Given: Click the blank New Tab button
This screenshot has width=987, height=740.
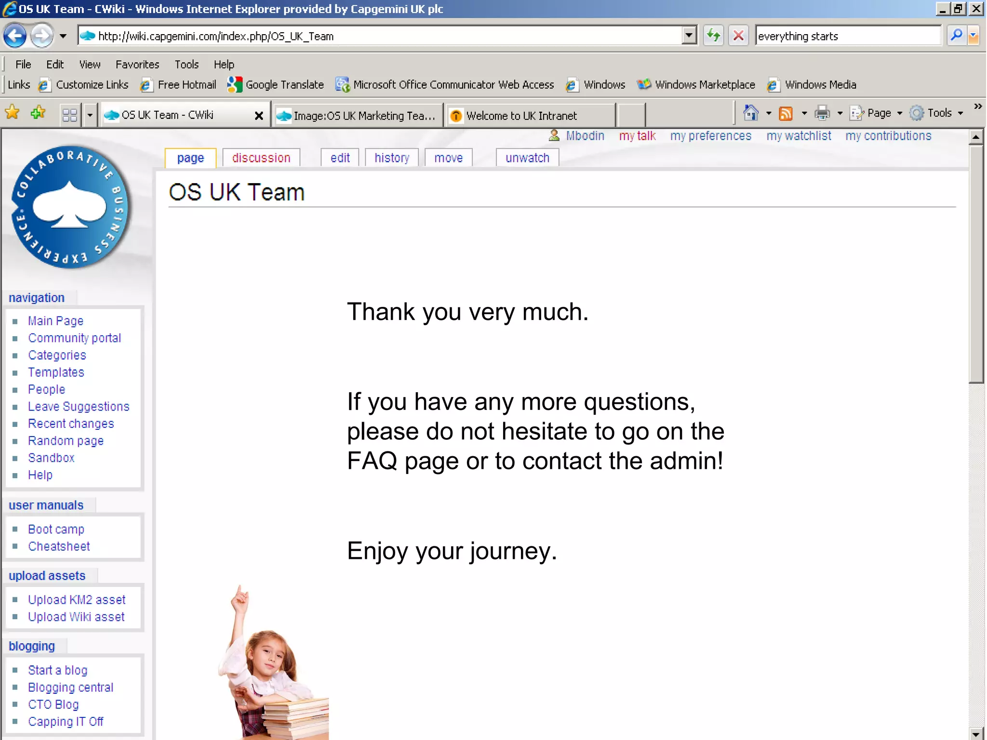Looking at the screenshot, I should pyautogui.click(x=631, y=116).
